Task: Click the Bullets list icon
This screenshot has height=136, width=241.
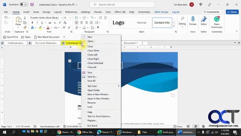Action: click(x=76, y=18)
